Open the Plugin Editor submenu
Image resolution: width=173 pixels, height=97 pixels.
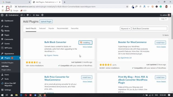coord(6,70)
